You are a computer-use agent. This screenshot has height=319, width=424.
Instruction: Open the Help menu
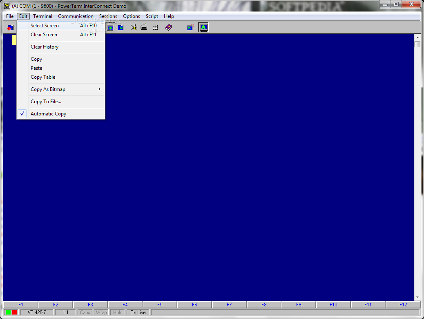(169, 16)
